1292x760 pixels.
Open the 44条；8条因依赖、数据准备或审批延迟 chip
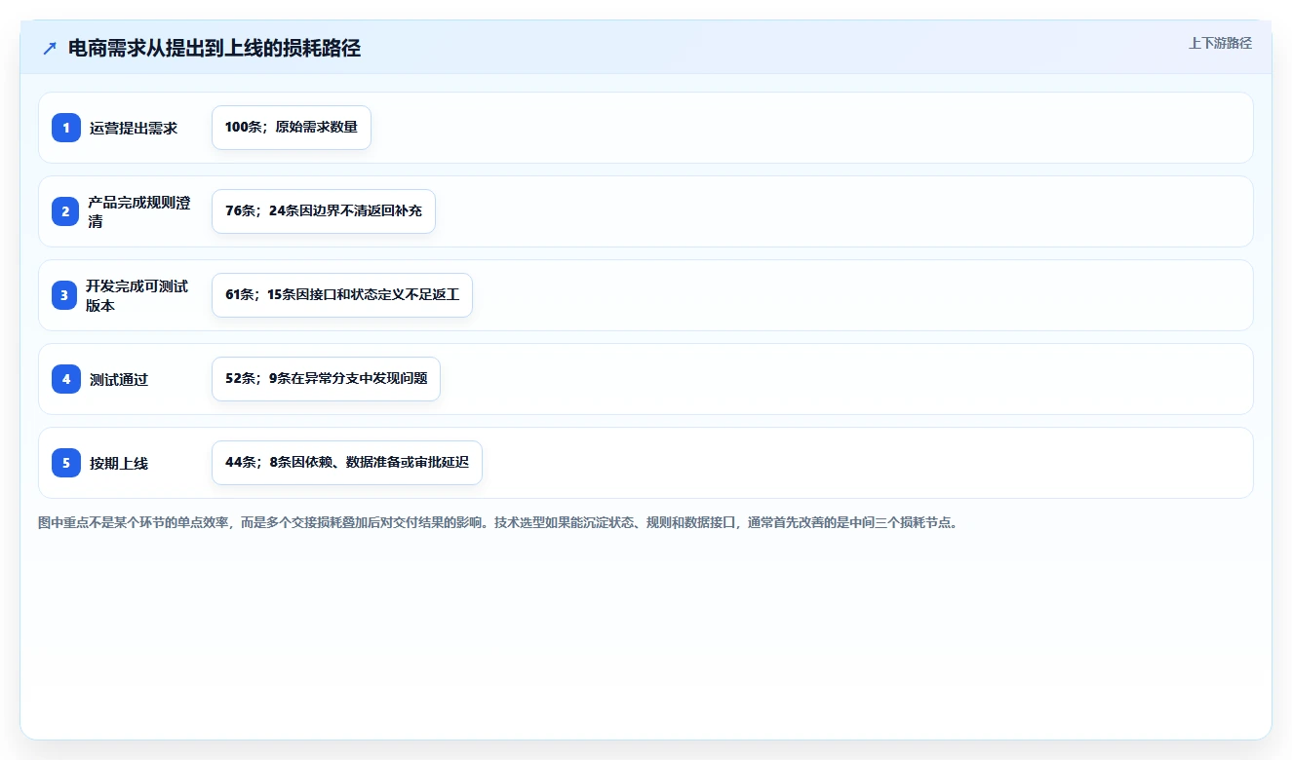347,463
